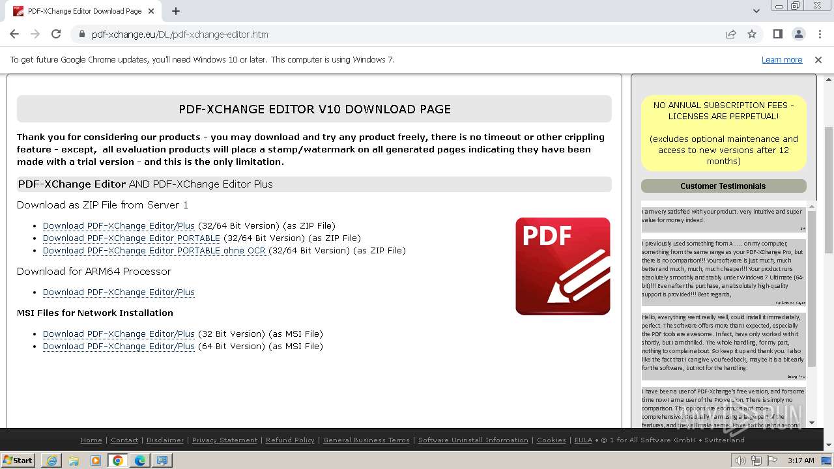
Task: Open the last taskbar application icon
Action: pos(162,460)
